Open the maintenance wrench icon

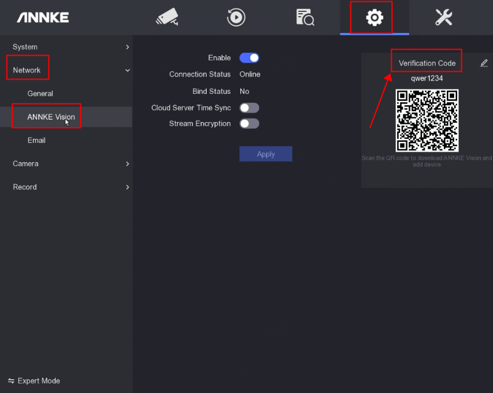(443, 17)
